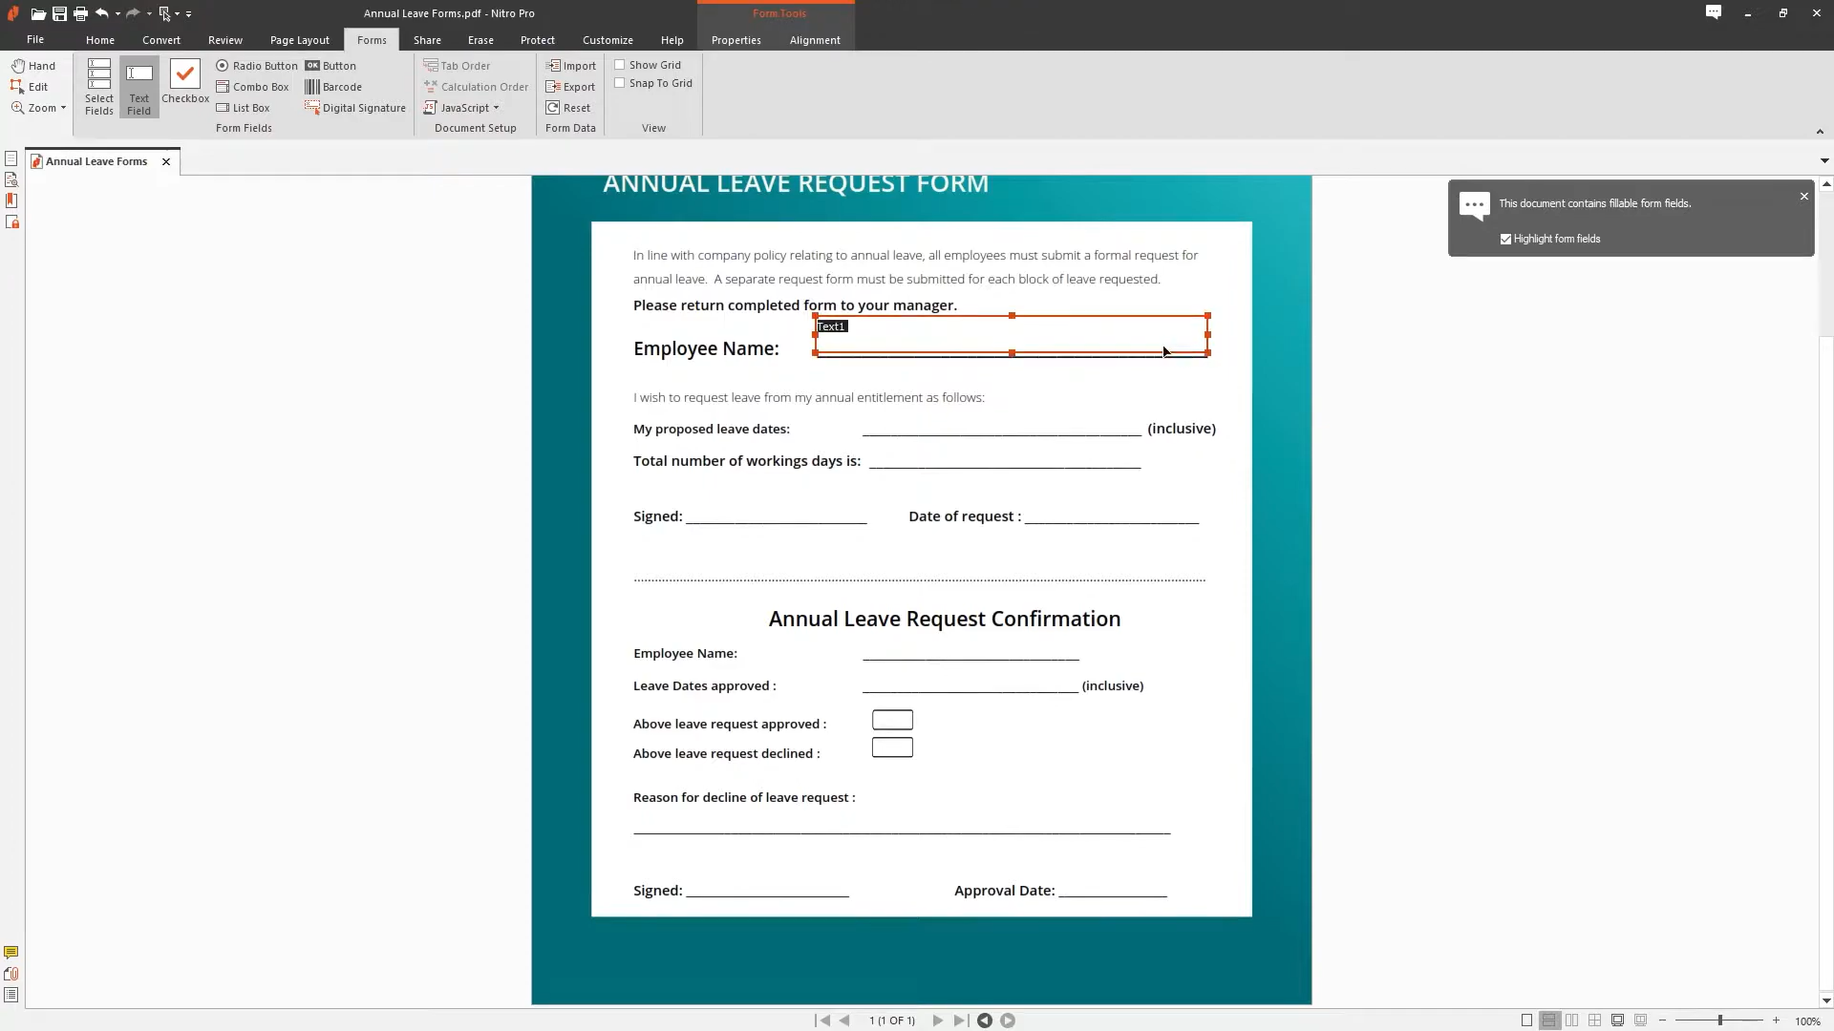Open the Properties tab under Form Tools
1834x1031 pixels.
click(x=736, y=40)
